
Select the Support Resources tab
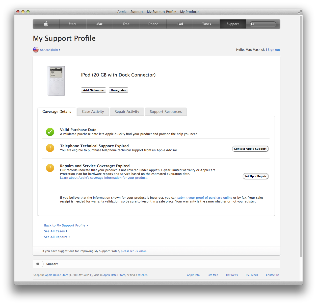(166, 112)
